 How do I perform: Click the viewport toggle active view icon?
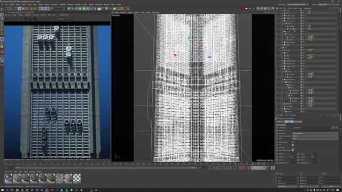273,12
